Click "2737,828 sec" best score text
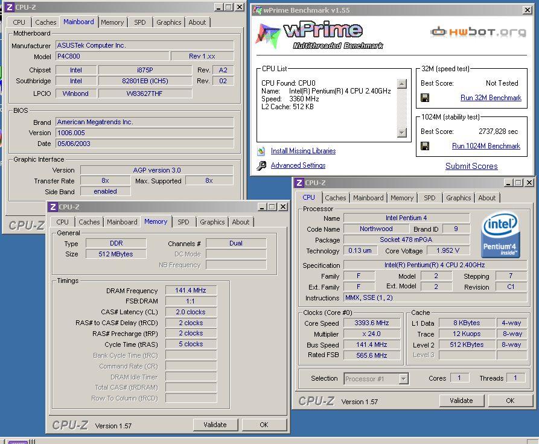Screen dimensions: 539x444 pyautogui.click(x=498, y=132)
